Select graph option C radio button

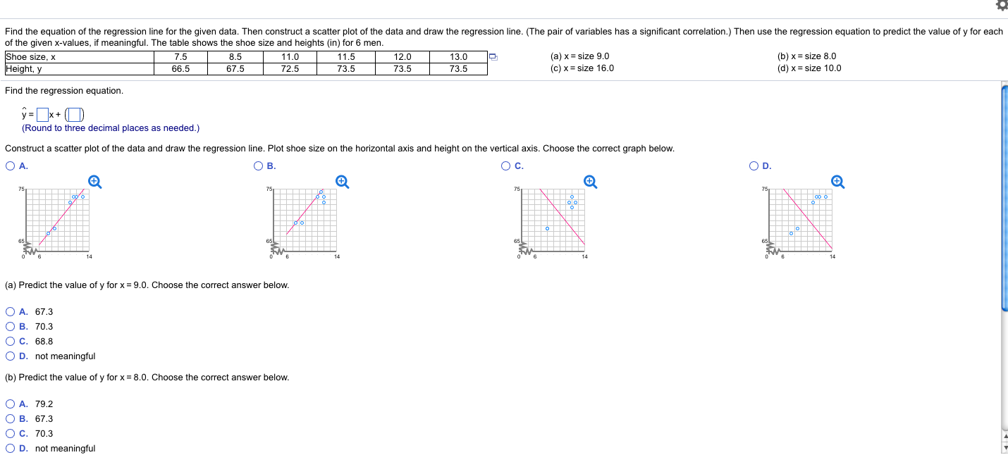506,166
